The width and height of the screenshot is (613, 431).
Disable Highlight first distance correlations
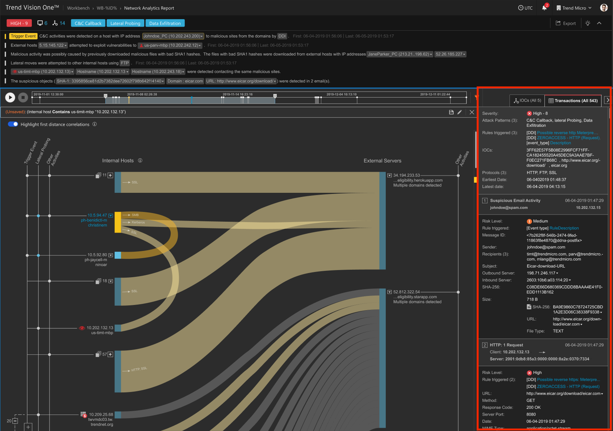pyautogui.click(x=13, y=124)
